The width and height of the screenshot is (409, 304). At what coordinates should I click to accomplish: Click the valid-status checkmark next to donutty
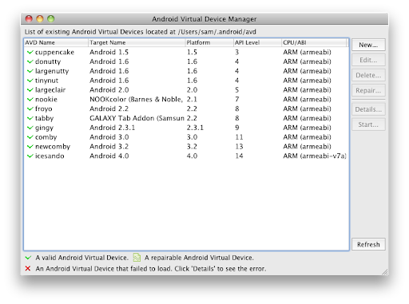[30, 61]
